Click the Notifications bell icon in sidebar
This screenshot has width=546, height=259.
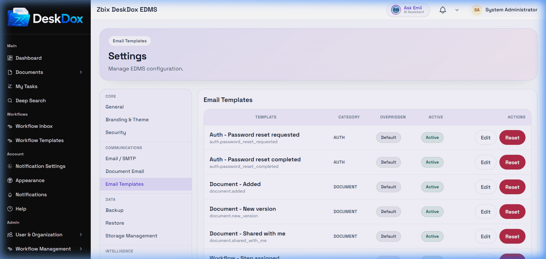[10, 195]
